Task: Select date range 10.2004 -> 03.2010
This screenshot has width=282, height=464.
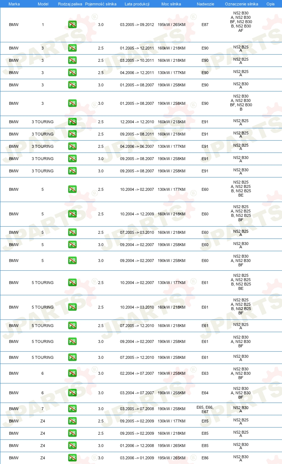Action: [137, 307]
